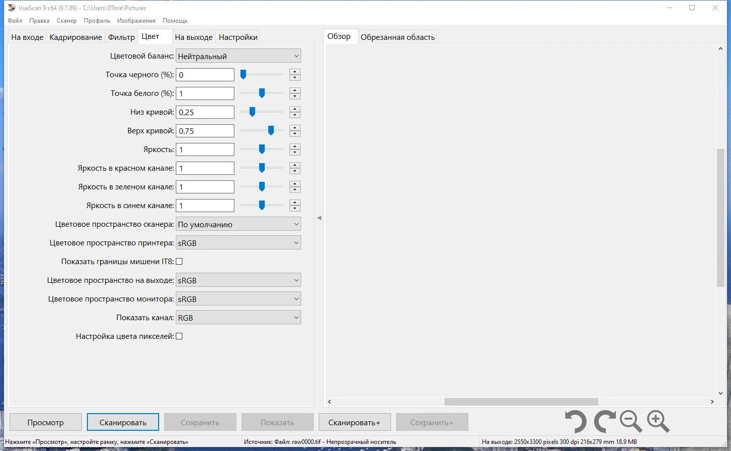The width and height of the screenshot is (731, 451).
Task: Switch to the «На входе» tab
Action: 27,37
